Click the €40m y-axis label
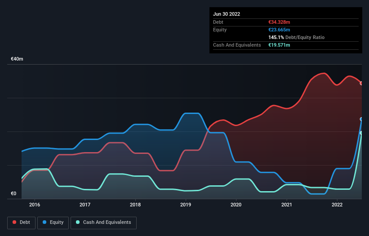This screenshot has height=236, width=369. pos(17,59)
